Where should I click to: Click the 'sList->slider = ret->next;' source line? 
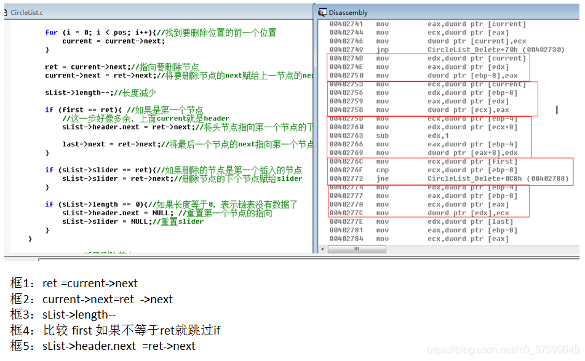coord(182,178)
